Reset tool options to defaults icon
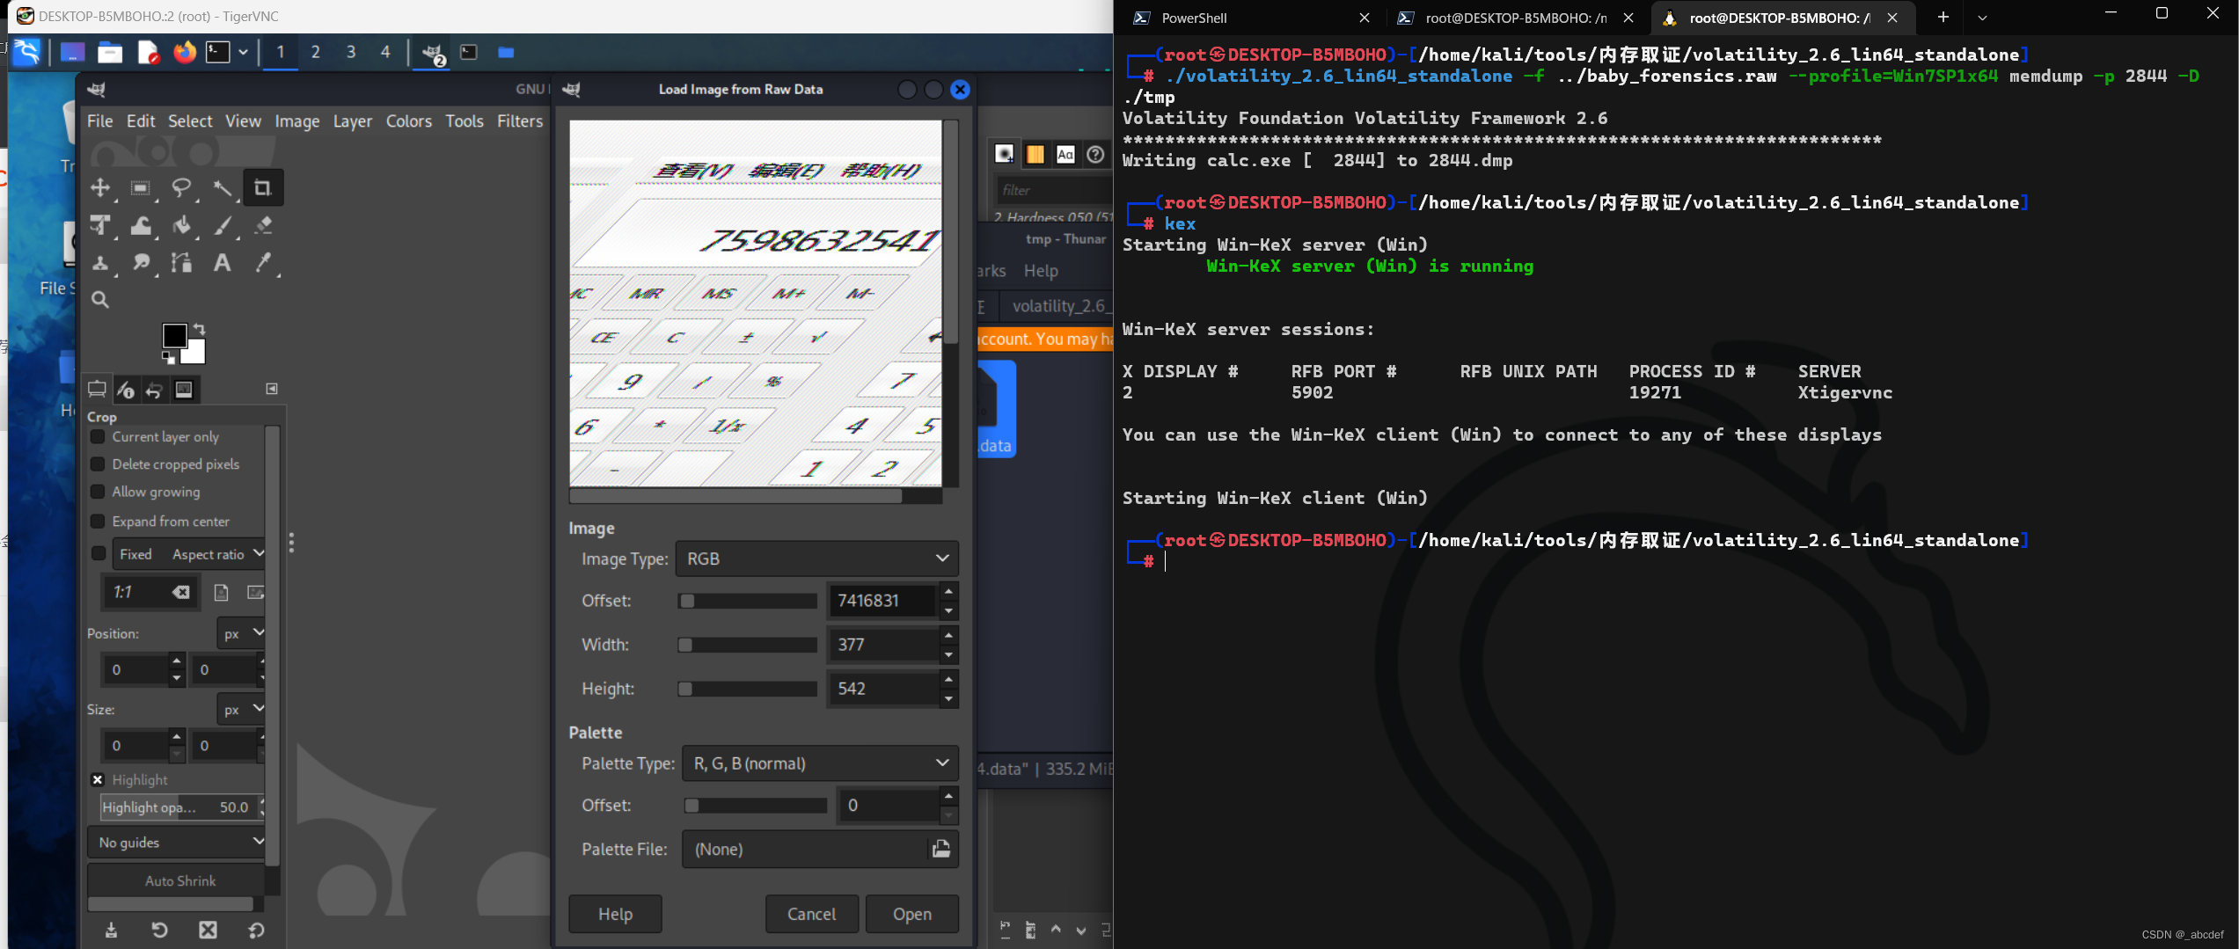This screenshot has width=2239, height=949. pos(256,930)
